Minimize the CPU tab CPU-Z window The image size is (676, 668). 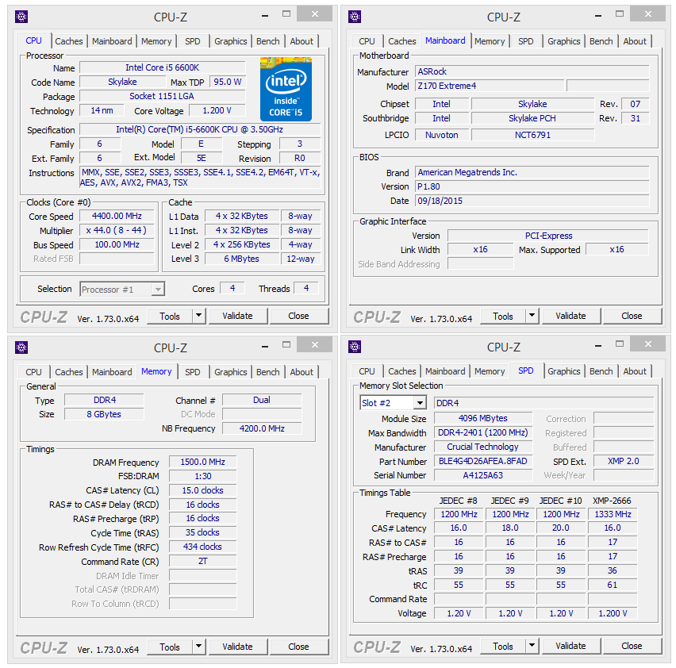coord(265,16)
